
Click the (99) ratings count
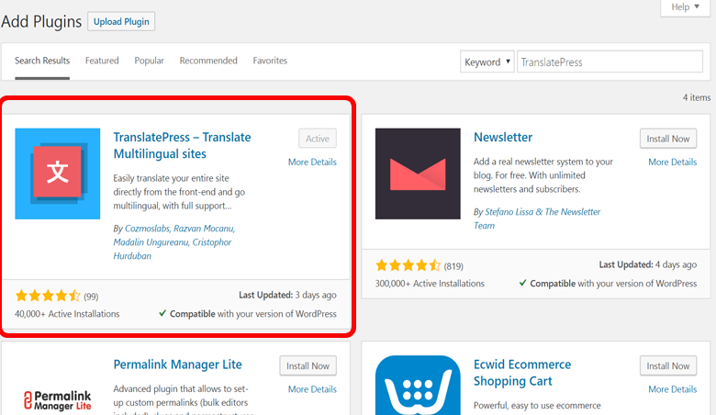click(91, 297)
